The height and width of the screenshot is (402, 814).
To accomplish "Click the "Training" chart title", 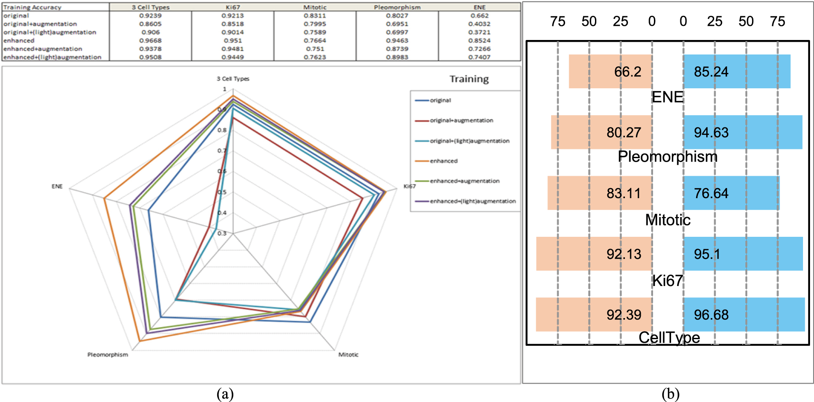I will [469, 79].
